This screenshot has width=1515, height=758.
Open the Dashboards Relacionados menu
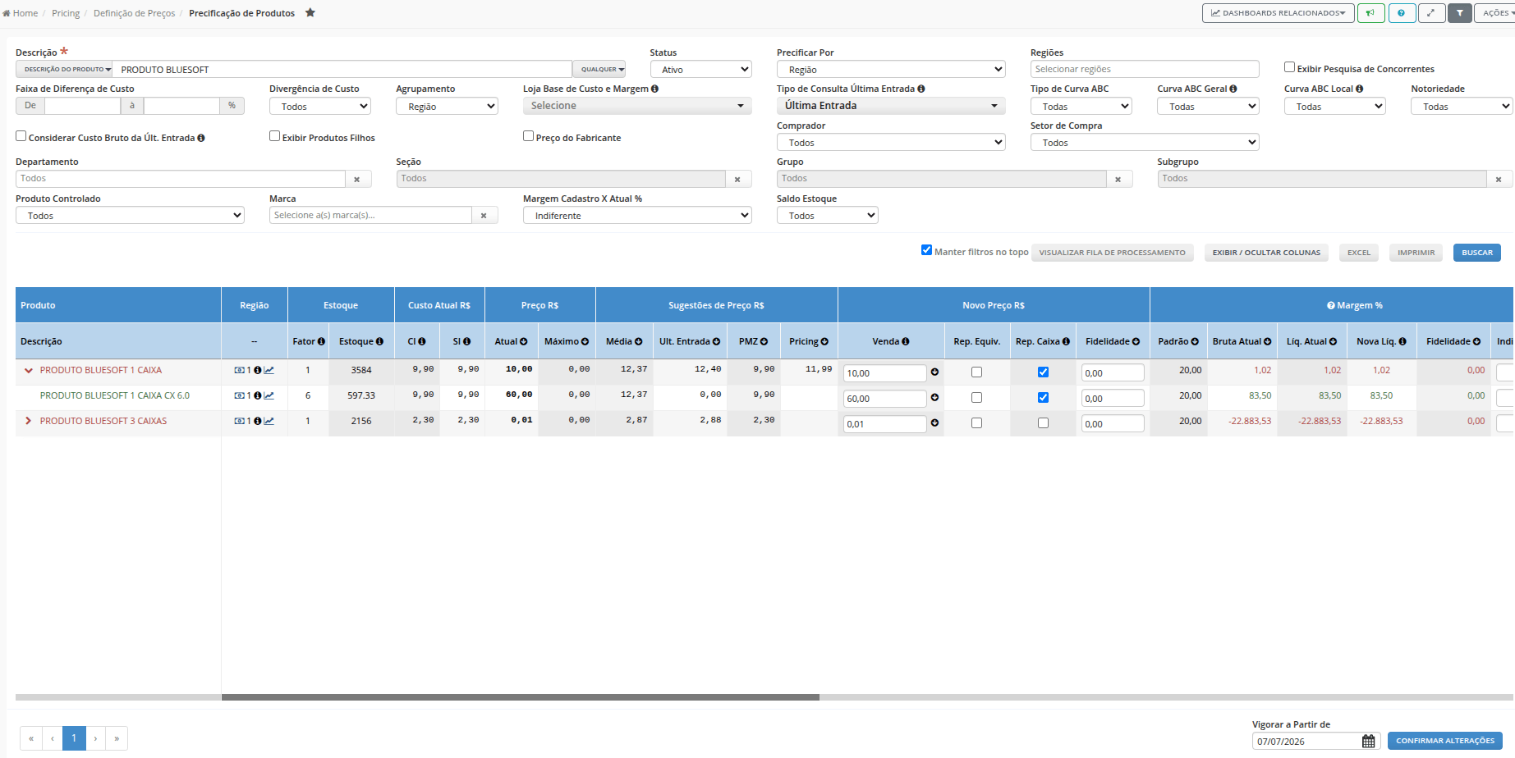[x=1278, y=13]
